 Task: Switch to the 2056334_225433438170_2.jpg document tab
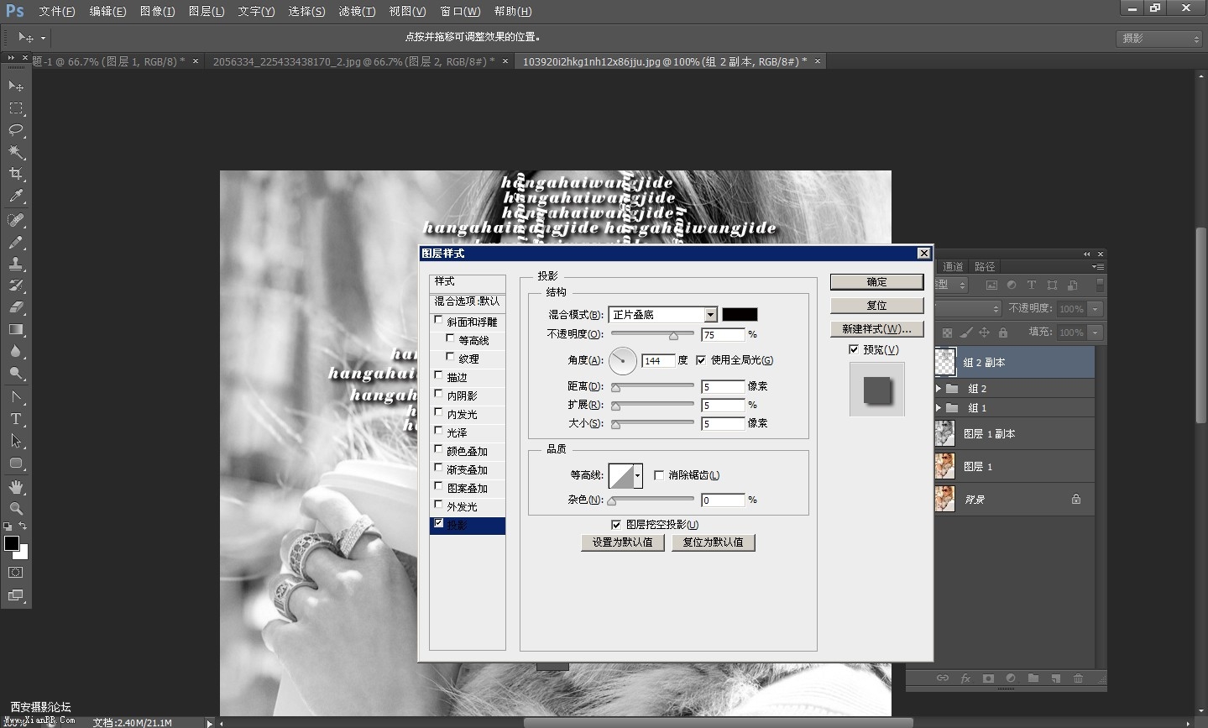coord(353,61)
